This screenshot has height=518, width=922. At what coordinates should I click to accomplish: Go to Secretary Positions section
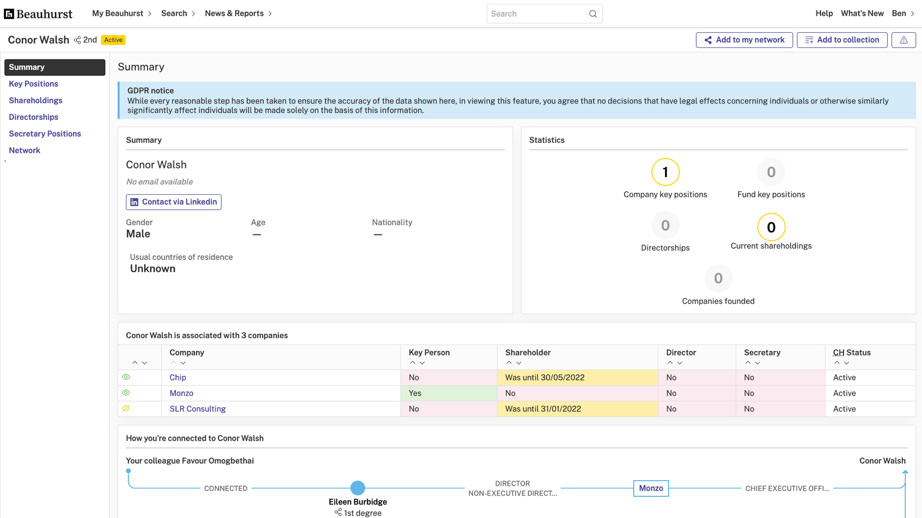45,134
